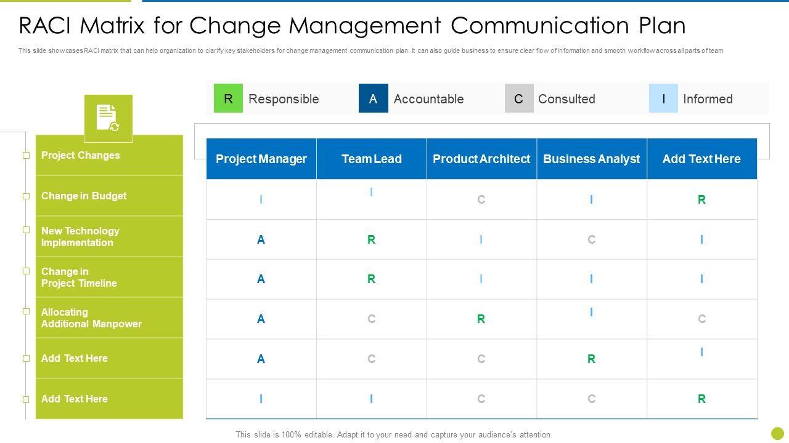Click the green R in Business Analyst column
This screenshot has width=789, height=443.
[x=591, y=359]
